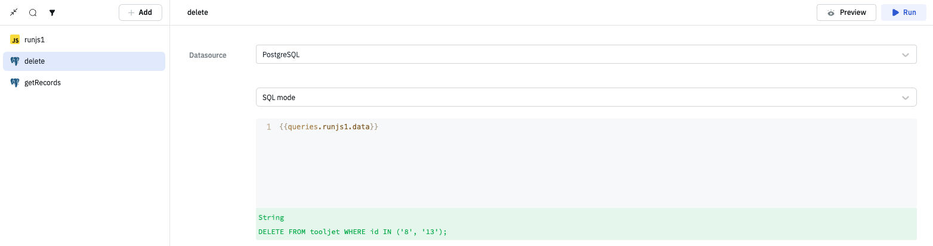Click the JS icon beside runjs1

[x=15, y=40]
